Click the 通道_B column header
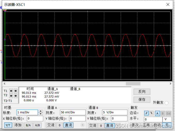Image resolution: width=175 pixels, height=131 pixels. click(75, 89)
